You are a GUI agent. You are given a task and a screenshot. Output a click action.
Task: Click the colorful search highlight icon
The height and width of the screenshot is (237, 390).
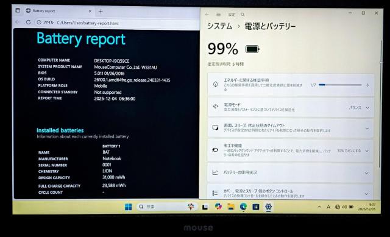[191, 207]
